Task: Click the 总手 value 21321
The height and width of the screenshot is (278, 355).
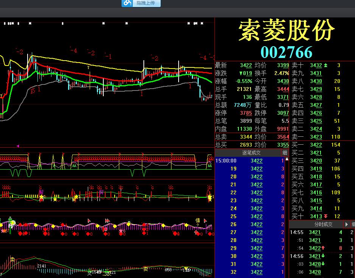Action: (244, 89)
